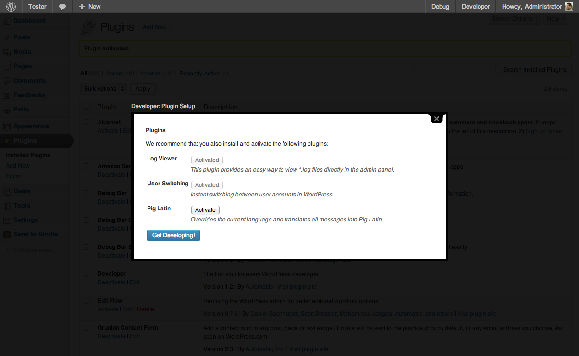This screenshot has width=579, height=356.
Task: Click the Media icon in sidebar
Action: pos(7,52)
